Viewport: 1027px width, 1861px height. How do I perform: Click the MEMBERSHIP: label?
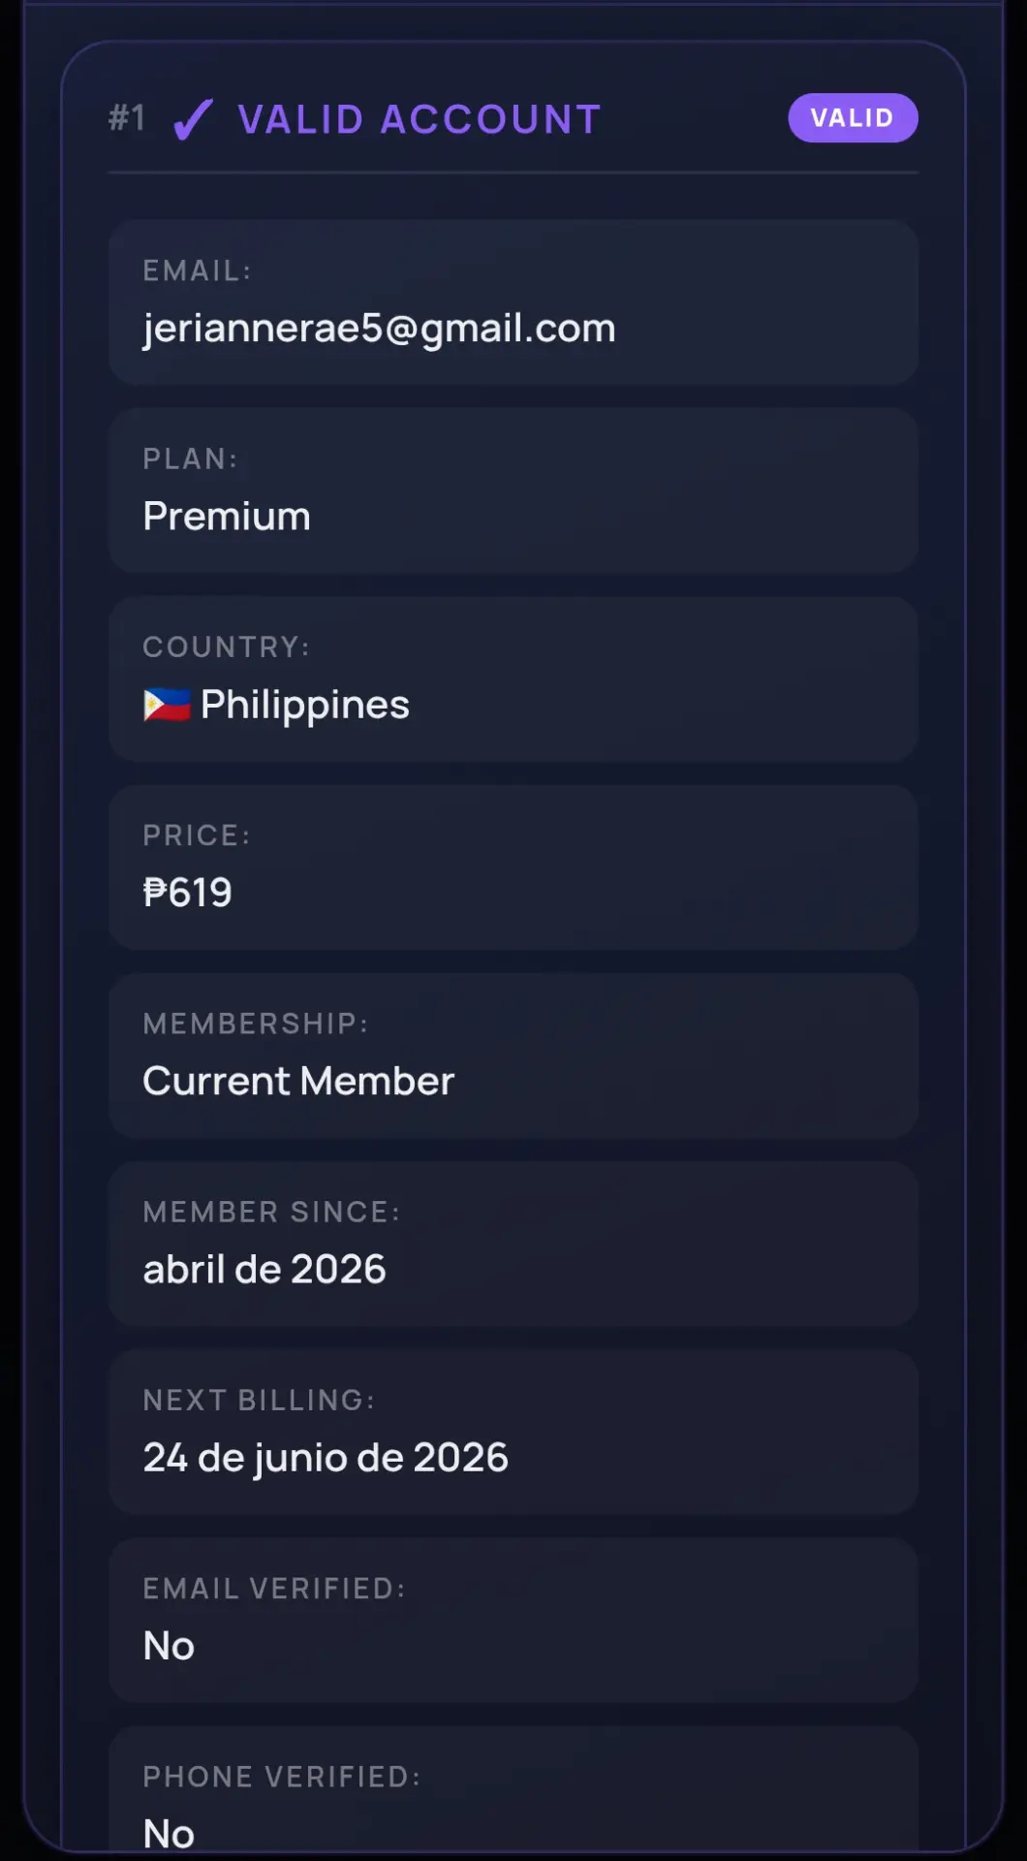tap(256, 1024)
